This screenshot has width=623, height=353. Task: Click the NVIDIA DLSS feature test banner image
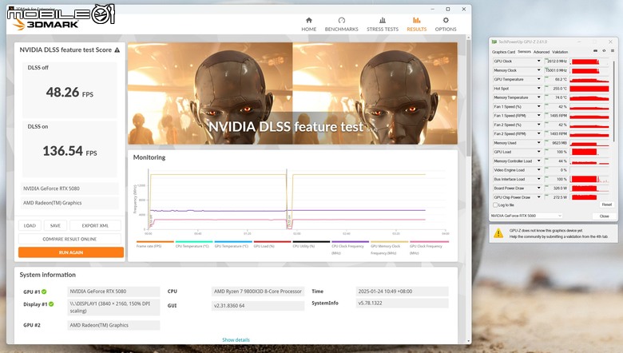[x=292, y=93]
